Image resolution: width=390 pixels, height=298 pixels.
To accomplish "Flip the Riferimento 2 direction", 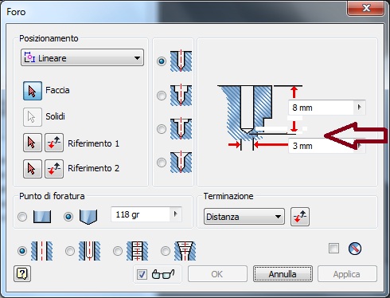I will click(54, 169).
